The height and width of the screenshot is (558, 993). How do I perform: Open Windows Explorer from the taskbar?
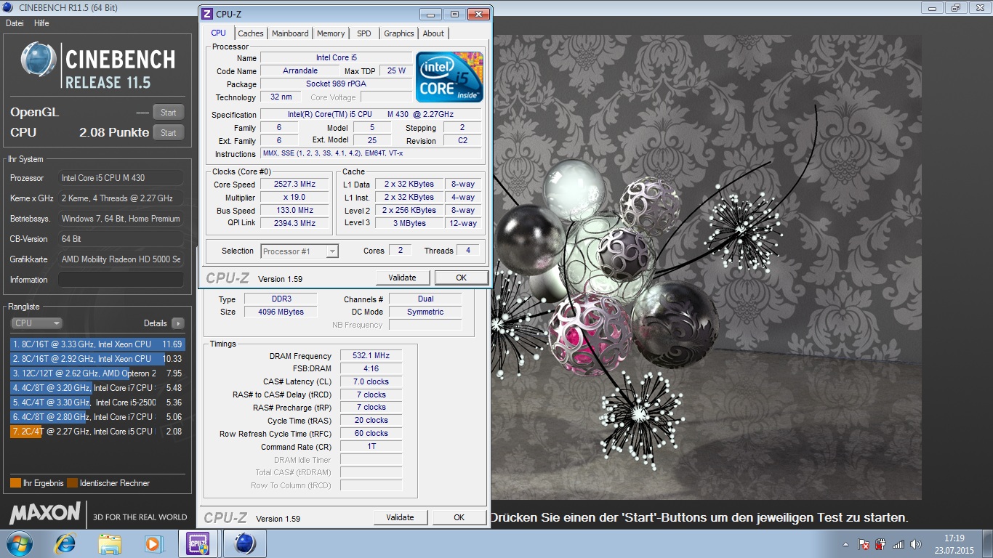[x=110, y=543]
